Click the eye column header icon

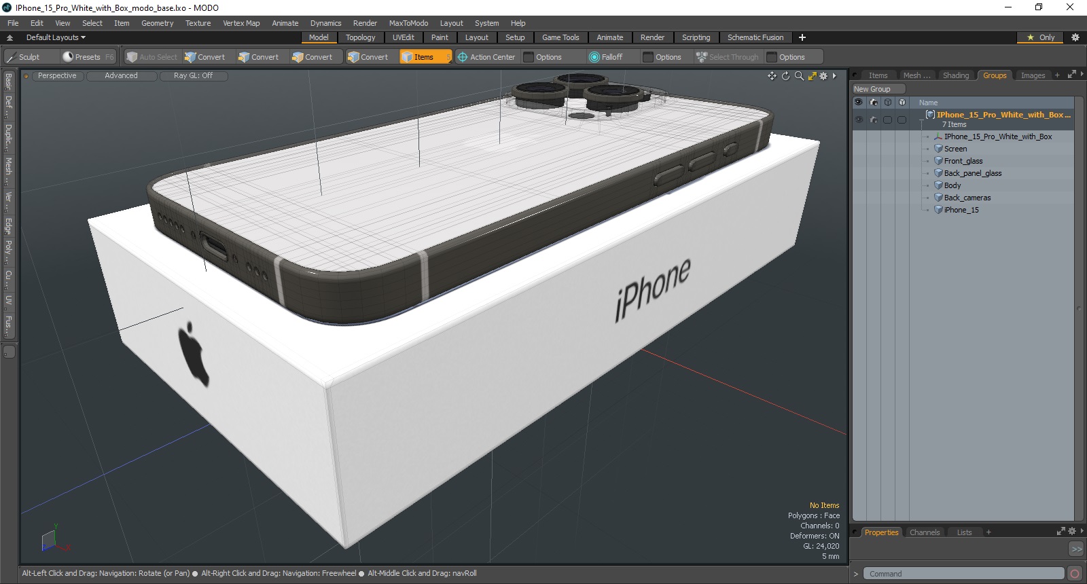(859, 103)
